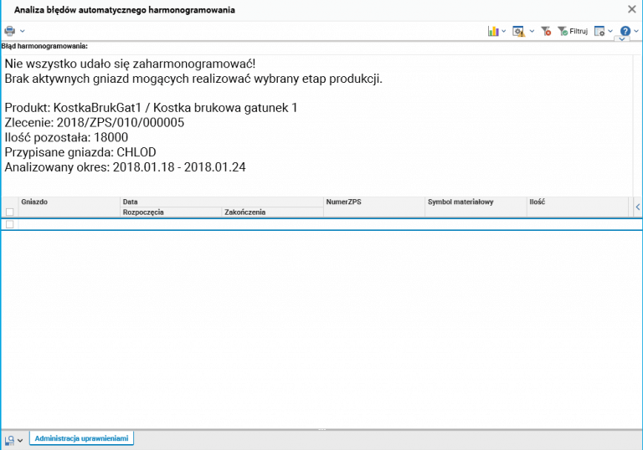643x450 pixels.
Task: Click the Zlecenie 2018/ZPS/010/000005 text line
Action: click(x=95, y=123)
